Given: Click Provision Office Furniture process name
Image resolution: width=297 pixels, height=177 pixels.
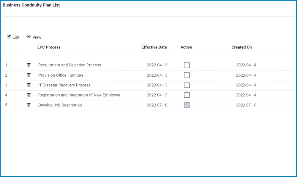Looking at the screenshot, I should pos(61,75).
